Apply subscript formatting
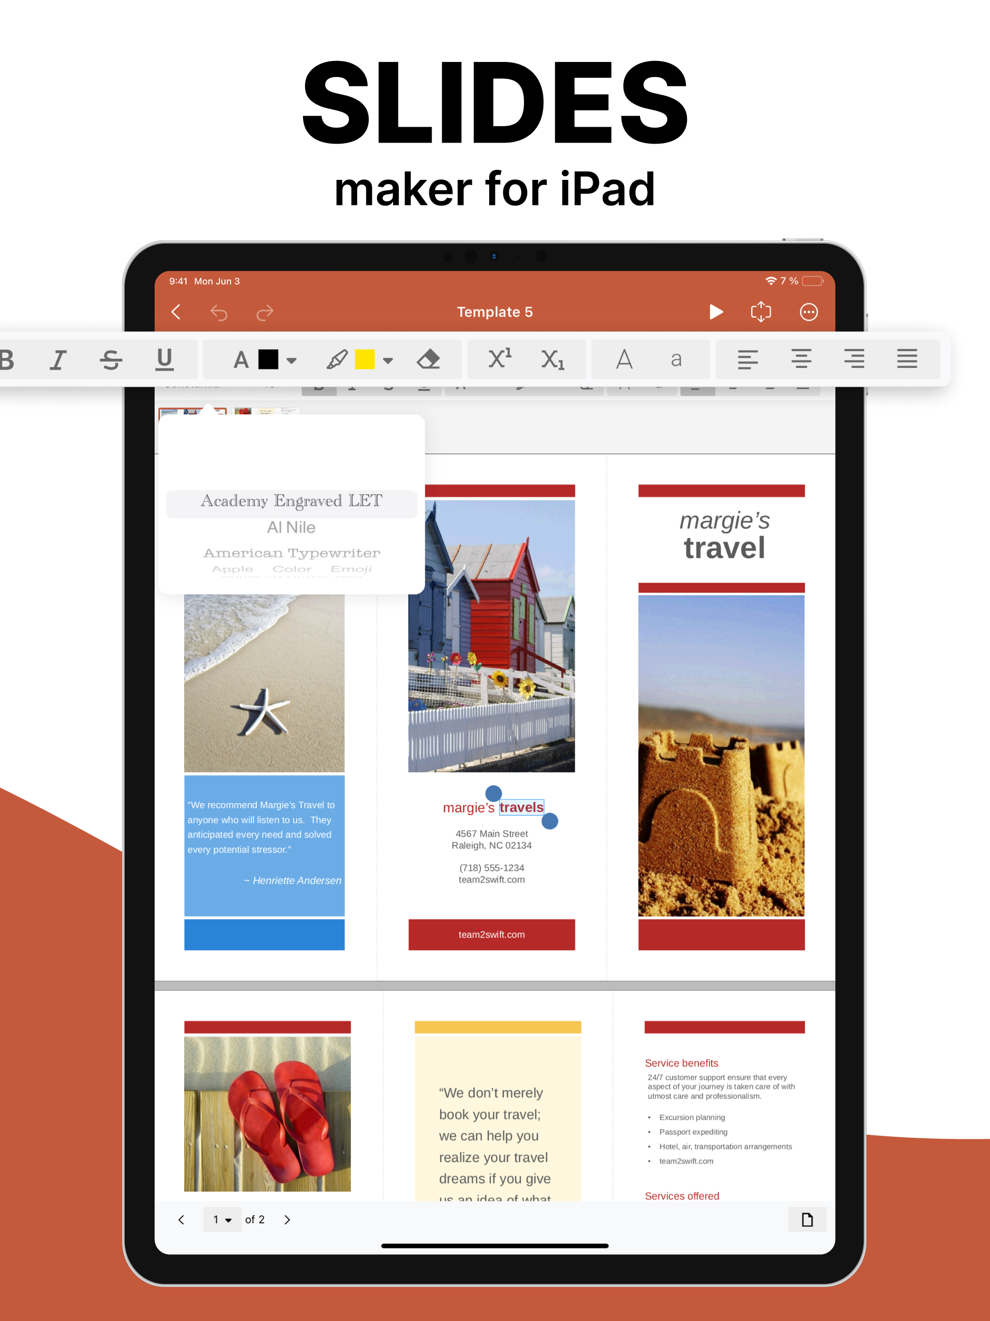This screenshot has height=1321, width=990. (x=553, y=360)
